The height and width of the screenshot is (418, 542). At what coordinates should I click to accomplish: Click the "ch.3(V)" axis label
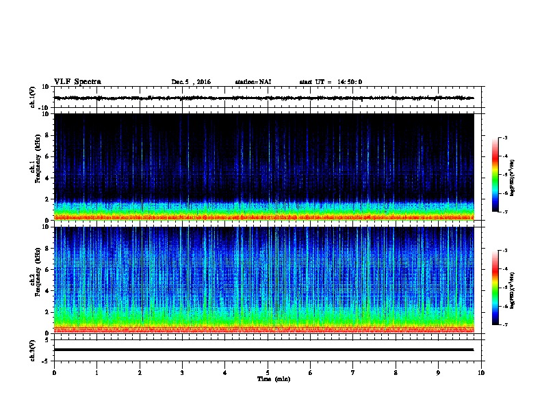(x=32, y=350)
